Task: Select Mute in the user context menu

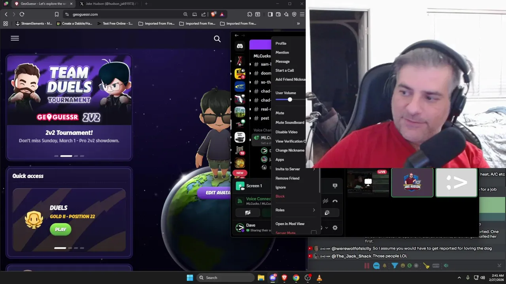Action: (279, 113)
